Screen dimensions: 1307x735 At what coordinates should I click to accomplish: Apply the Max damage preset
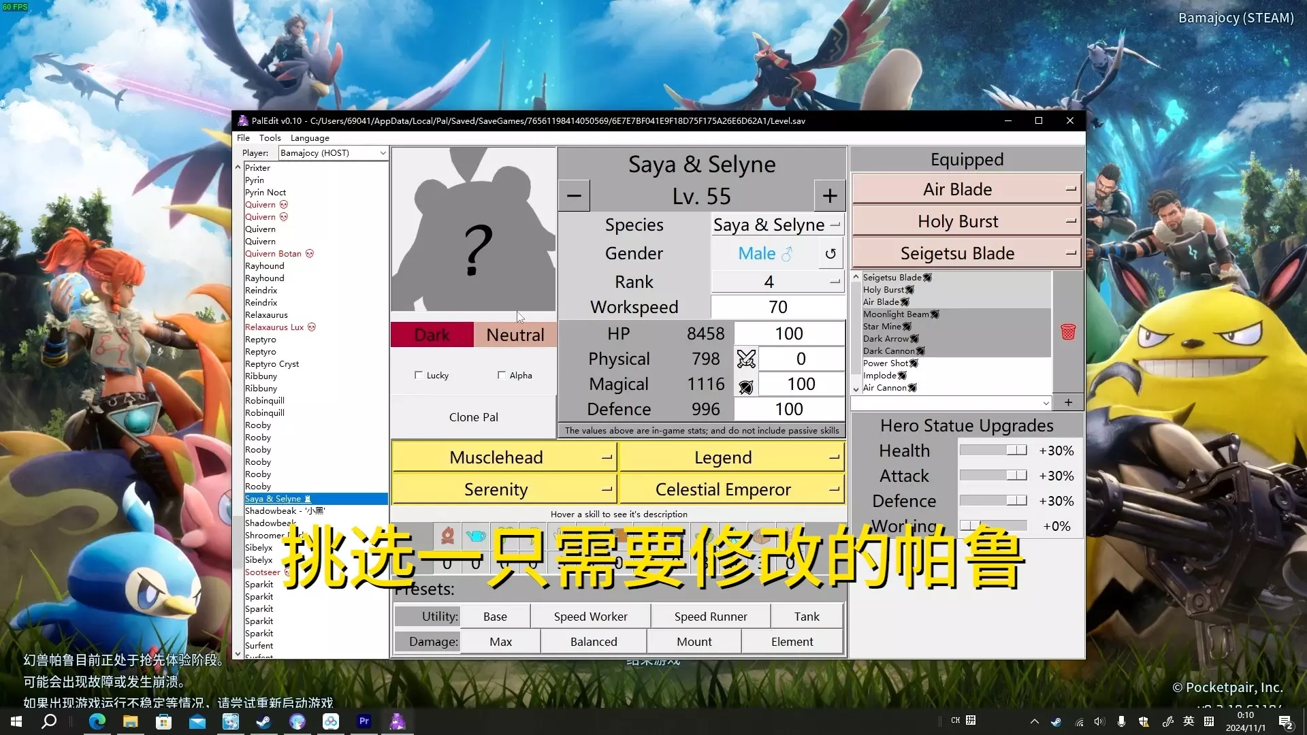click(500, 642)
